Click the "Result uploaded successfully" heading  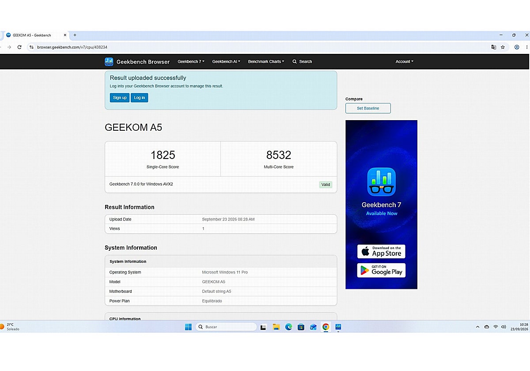[x=148, y=78]
